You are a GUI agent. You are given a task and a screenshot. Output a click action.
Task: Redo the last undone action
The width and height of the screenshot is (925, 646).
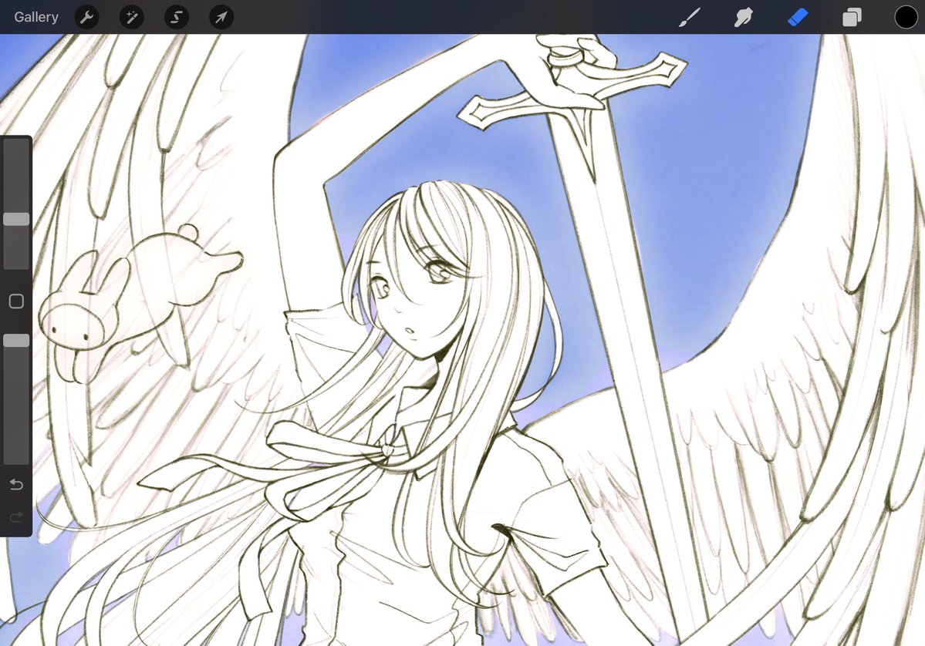pos(16,517)
